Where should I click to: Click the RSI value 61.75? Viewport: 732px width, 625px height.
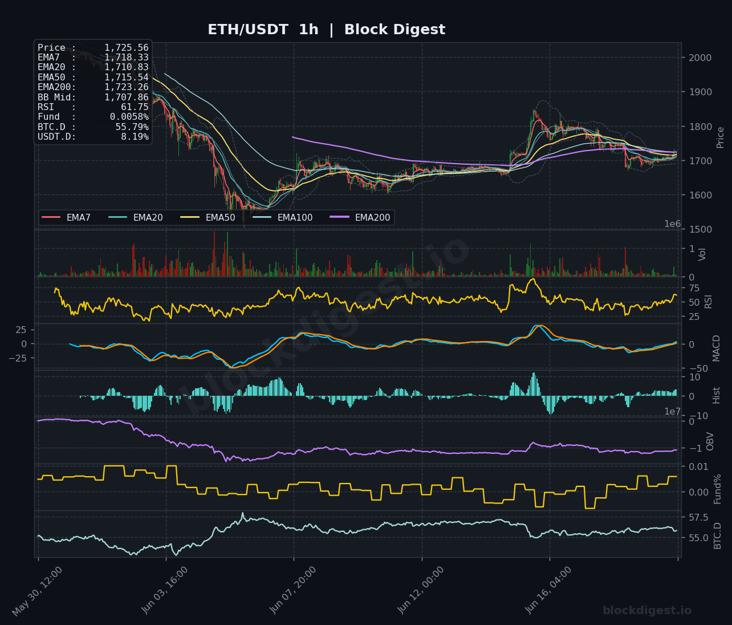pyautogui.click(x=135, y=107)
